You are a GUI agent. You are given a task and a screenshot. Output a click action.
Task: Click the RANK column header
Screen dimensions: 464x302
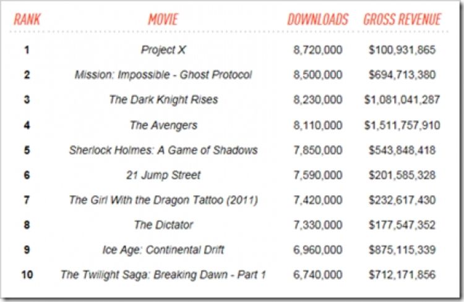[x=27, y=20]
